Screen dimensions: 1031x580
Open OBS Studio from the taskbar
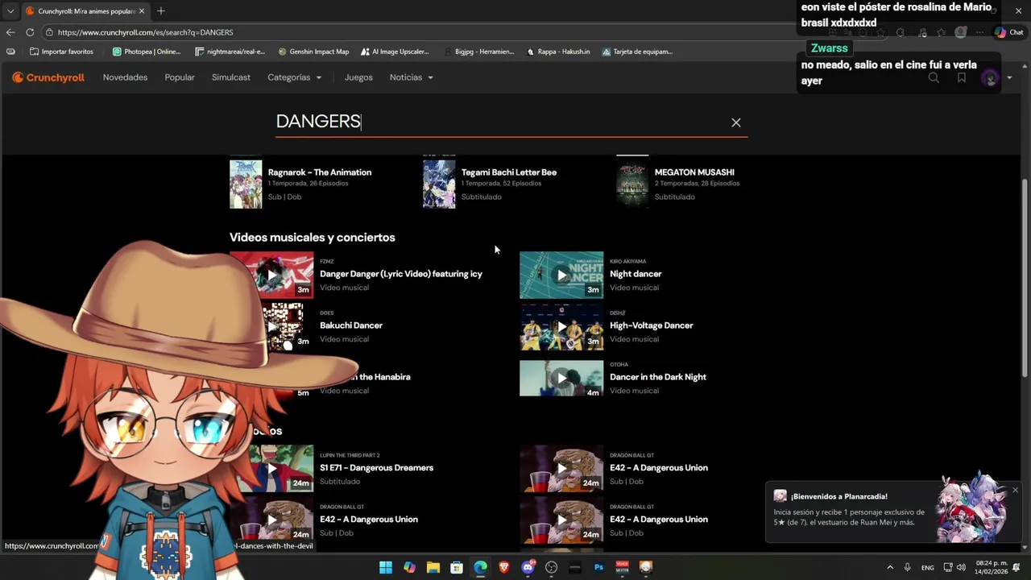pos(552,567)
